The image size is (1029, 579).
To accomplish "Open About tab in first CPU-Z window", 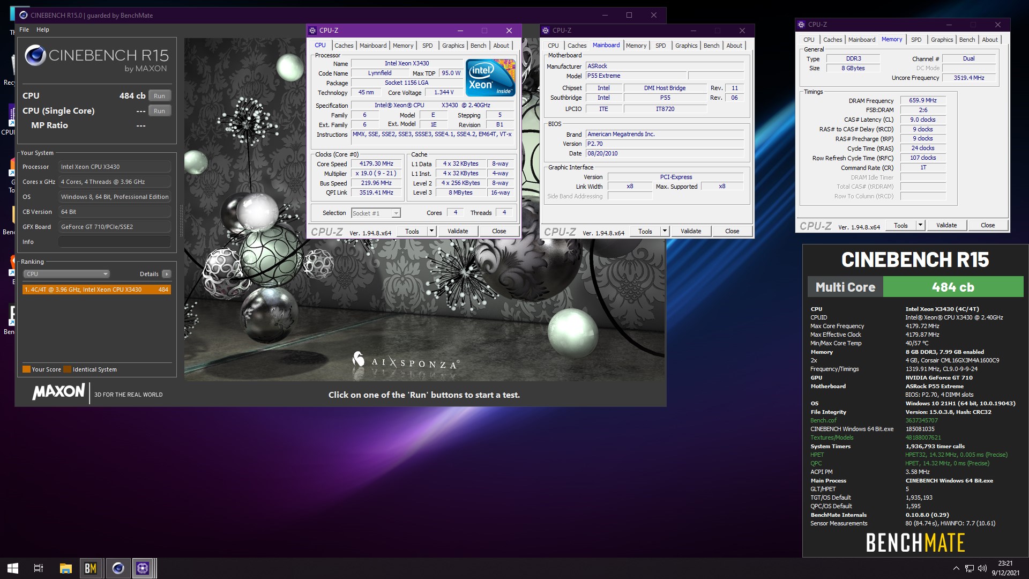I will click(501, 46).
